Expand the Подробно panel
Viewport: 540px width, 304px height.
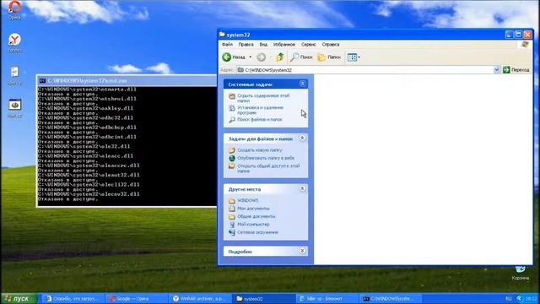coord(302,251)
